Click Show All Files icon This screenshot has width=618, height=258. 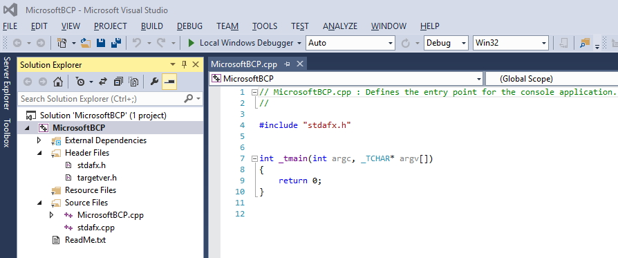[x=134, y=82]
